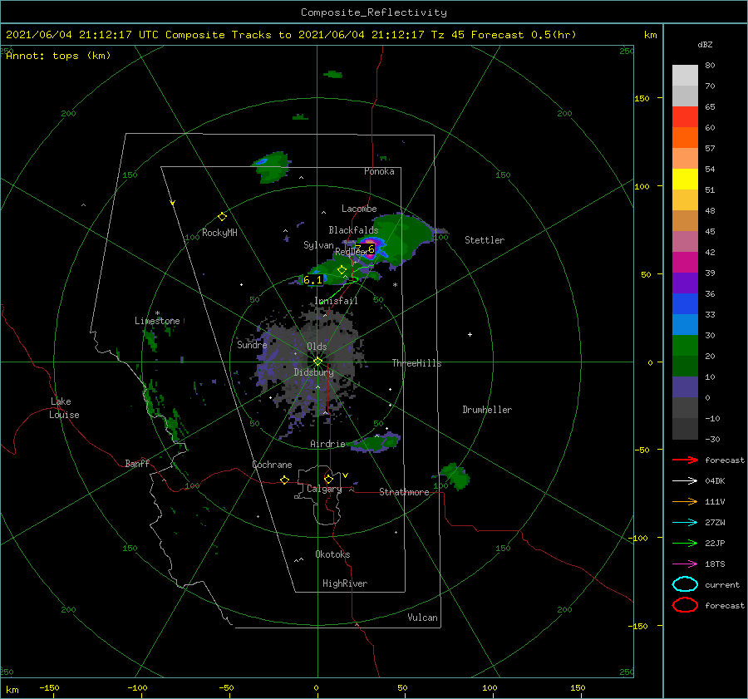Click the Cochrane town label

tap(272, 465)
